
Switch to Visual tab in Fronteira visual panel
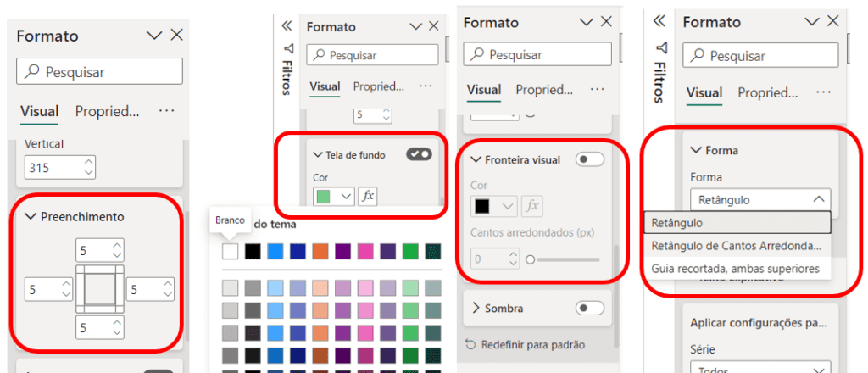(x=484, y=89)
